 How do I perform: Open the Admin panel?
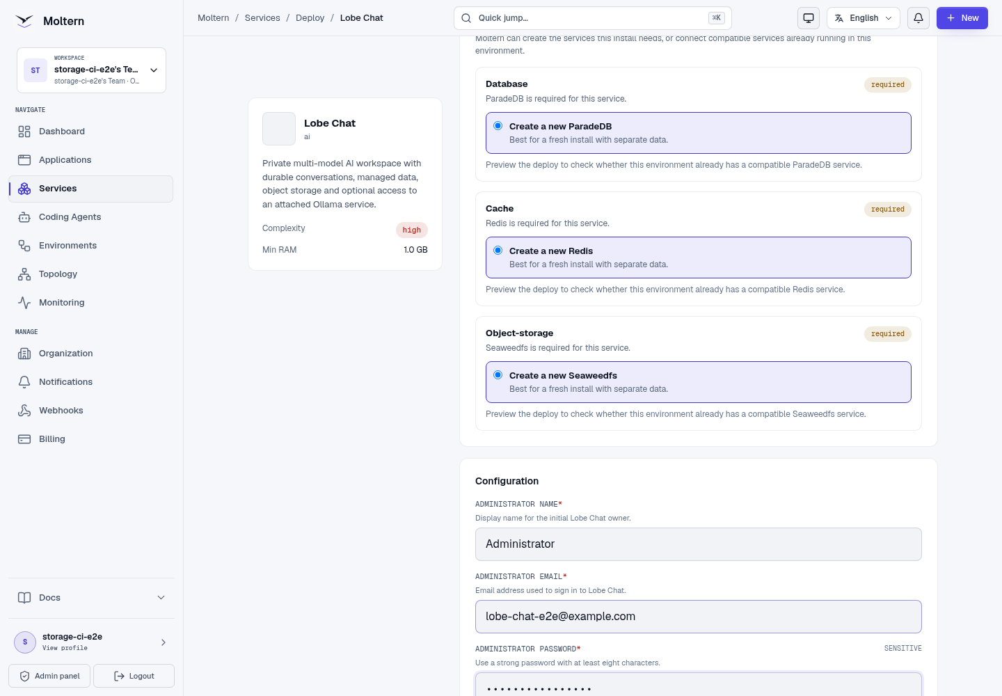pos(49,676)
